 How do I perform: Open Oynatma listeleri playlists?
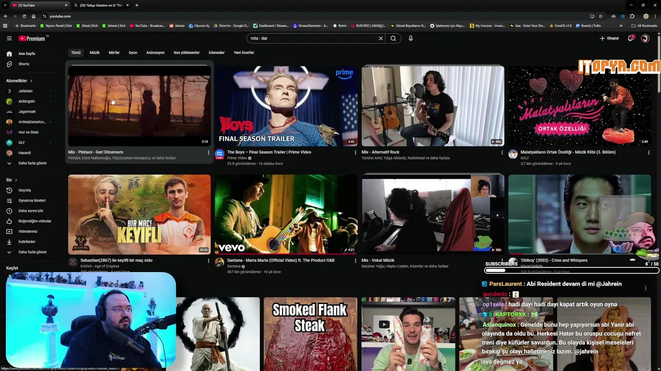32,200
